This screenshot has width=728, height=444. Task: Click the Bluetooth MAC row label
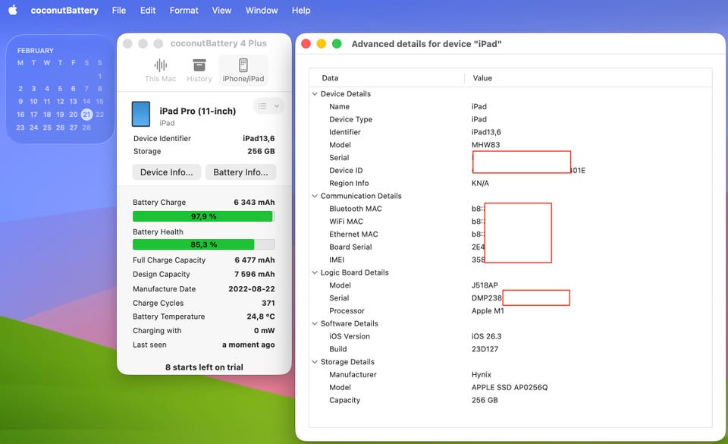coord(356,209)
